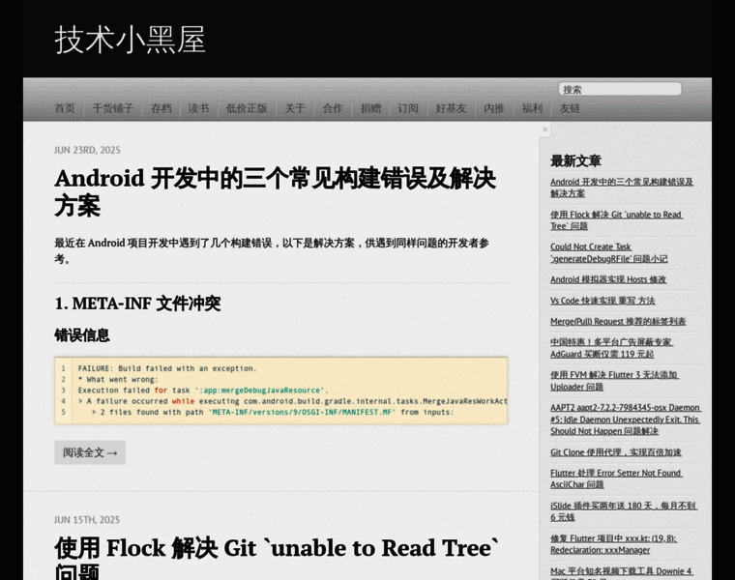This screenshot has height=580, width=735.
Task: Click the 错误信息 subheading
Action: point(82,335)
